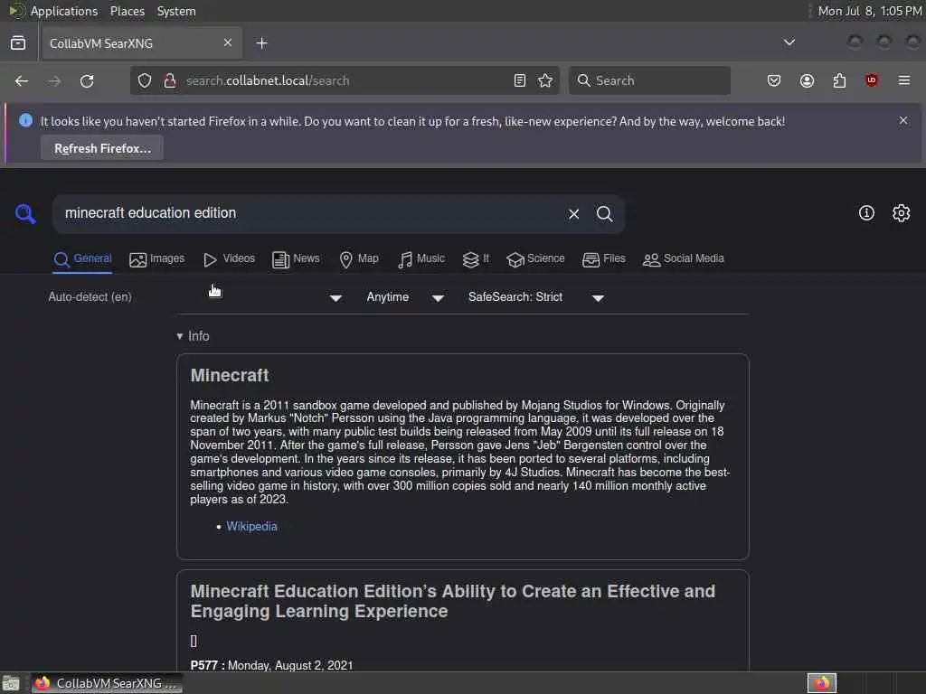The width and height of the screenshot is (926, 694).
Task: Click the Refresh Firefox button
Action: [x=102, y=148]
